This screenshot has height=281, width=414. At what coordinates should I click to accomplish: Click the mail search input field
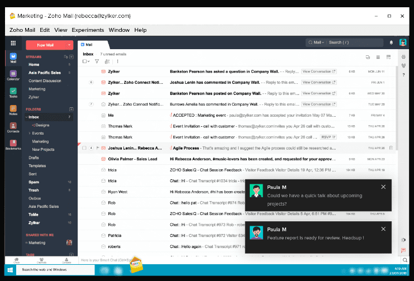355,42
